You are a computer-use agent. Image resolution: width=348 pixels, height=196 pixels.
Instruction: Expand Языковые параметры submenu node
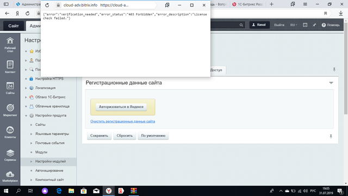tap(32, 134)
